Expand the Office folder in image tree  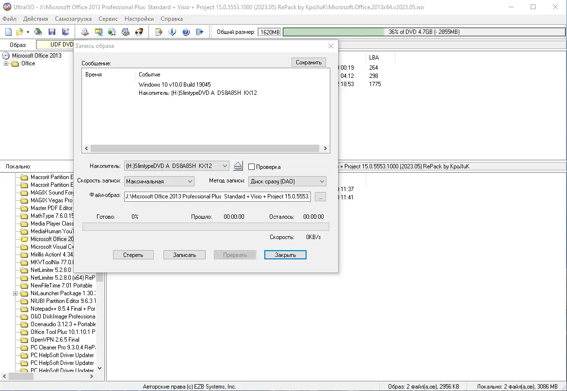(x=6, y=63)
